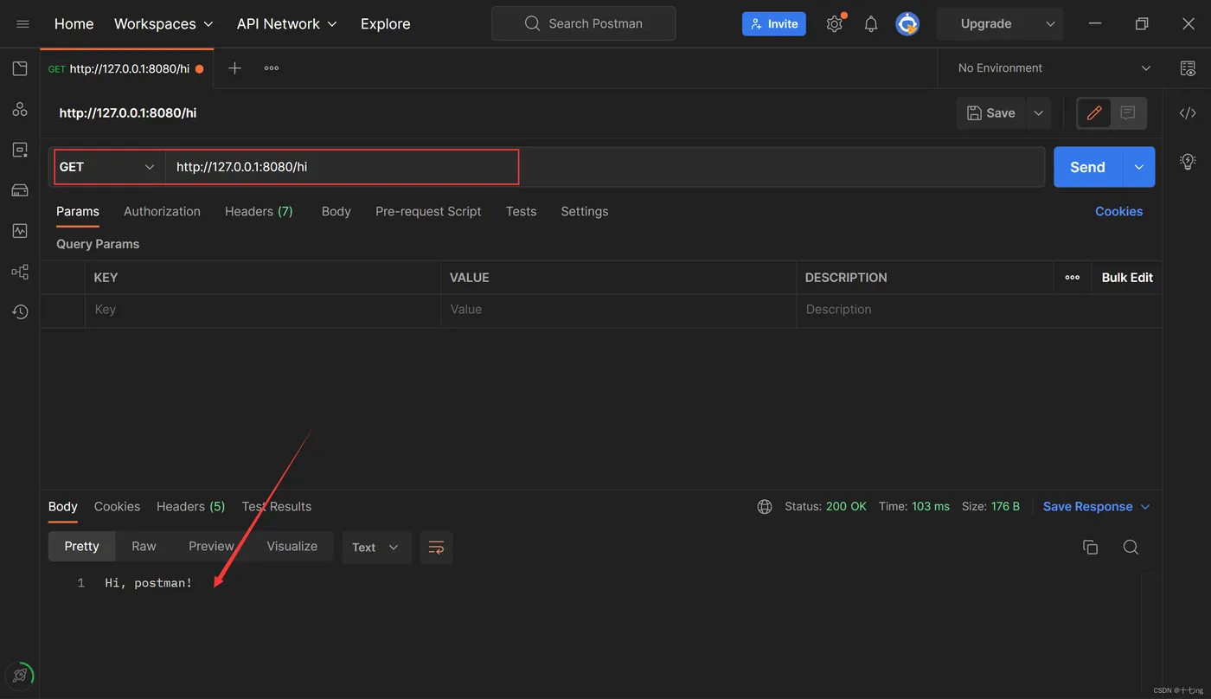Open the GET method dropdown
This screenshot has width=1211, height=699.
(x=108, y=167)
